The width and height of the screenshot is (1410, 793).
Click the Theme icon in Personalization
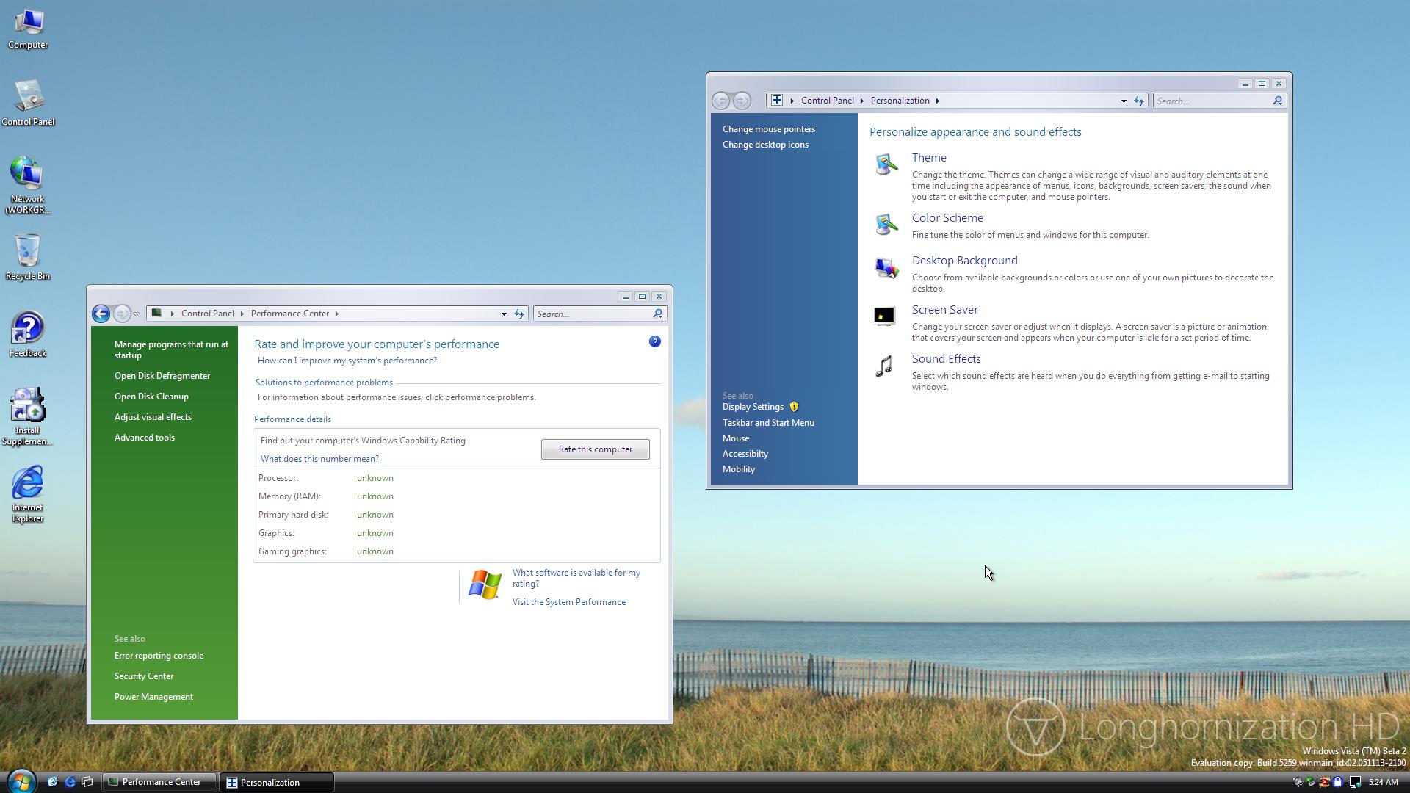pyautogui.click(x=886, y=164)
